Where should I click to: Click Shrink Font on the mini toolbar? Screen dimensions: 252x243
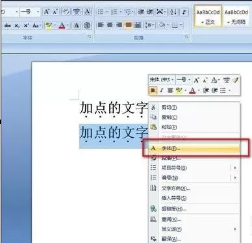[205, 81]
